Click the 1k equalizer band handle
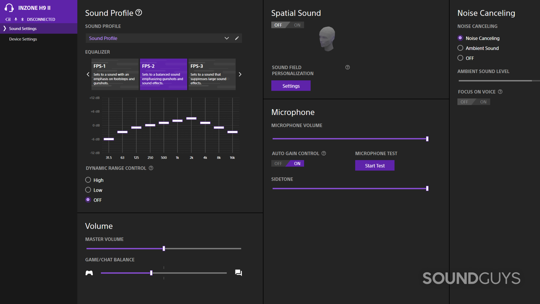 [x=177, y=121]
